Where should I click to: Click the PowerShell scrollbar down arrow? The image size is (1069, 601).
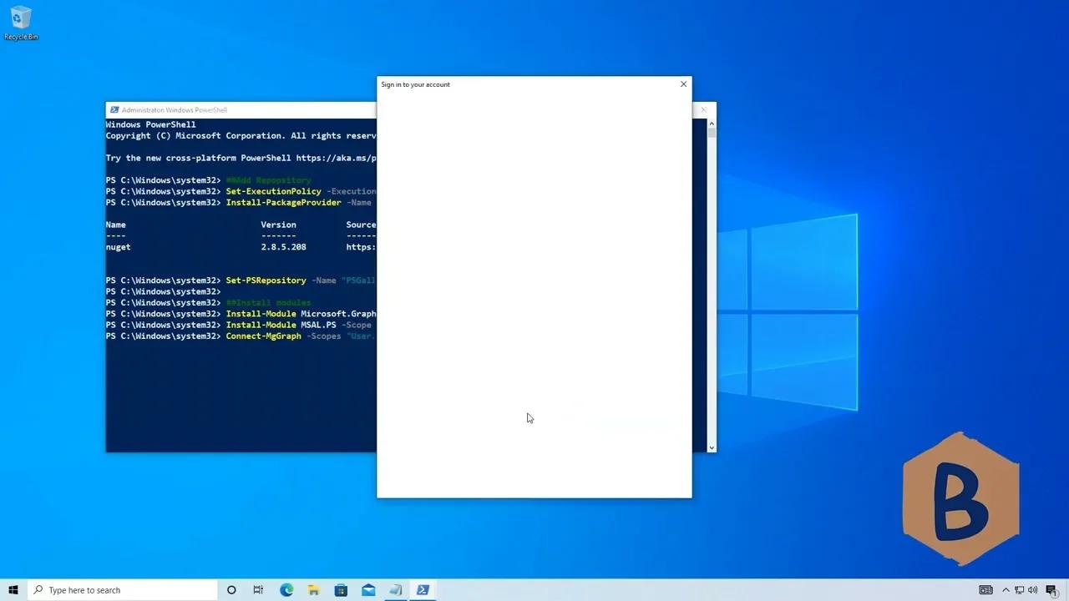coord(712,447)
